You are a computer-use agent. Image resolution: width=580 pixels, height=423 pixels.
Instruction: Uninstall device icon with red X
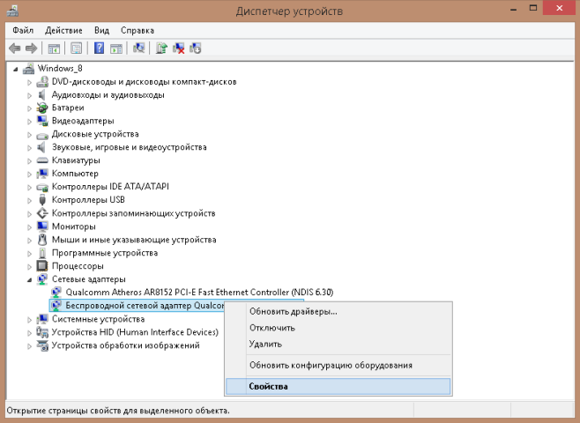click(x=179, y=48)
